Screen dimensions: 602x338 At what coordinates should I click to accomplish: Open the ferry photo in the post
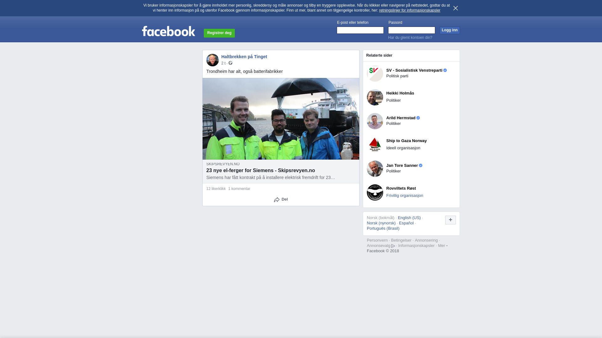(x=281, y=119)
